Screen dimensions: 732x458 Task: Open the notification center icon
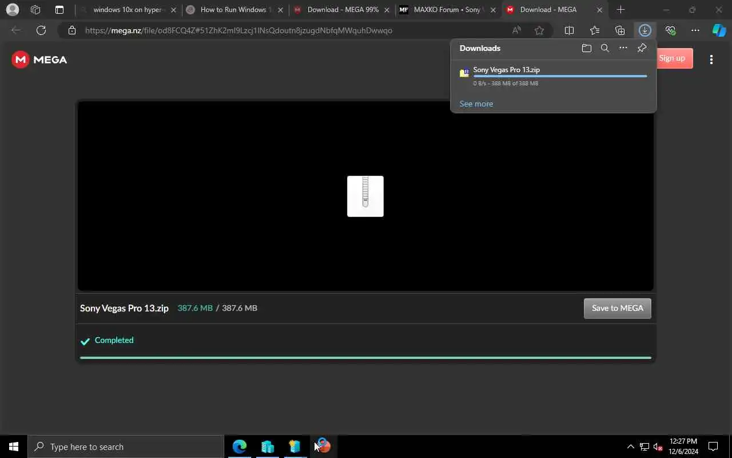coord(713,447)
